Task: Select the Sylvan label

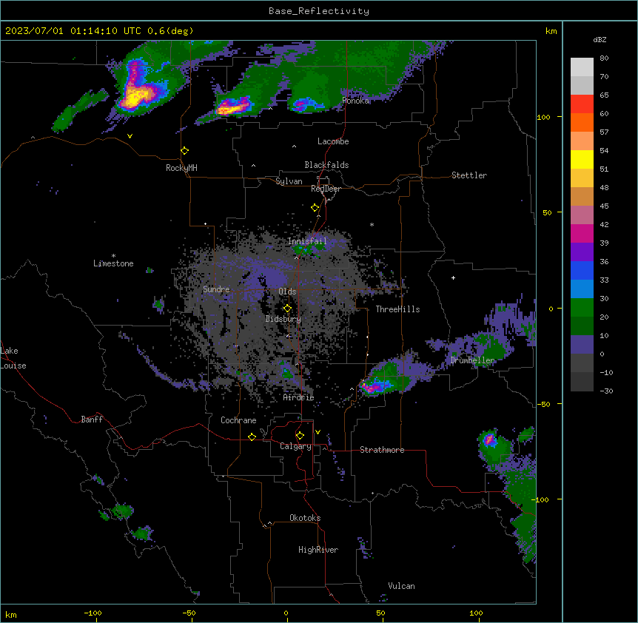Action: (289, 181)
